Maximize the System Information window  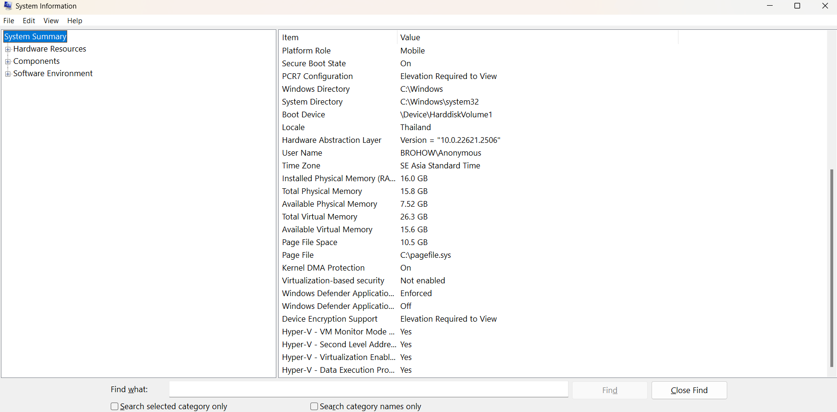coord(797,6)
